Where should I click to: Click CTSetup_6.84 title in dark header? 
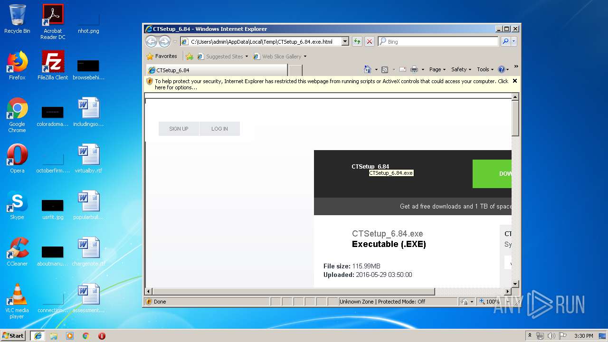click(370, 166)
